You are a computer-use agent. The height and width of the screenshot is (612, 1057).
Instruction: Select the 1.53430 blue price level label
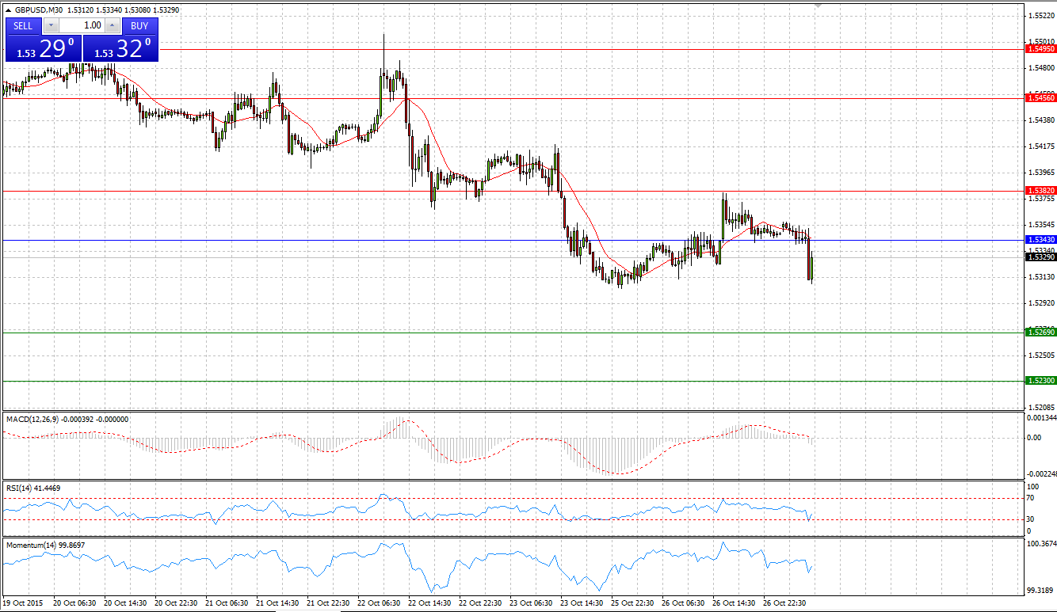pyautogui.click(x=1040, y=239)
